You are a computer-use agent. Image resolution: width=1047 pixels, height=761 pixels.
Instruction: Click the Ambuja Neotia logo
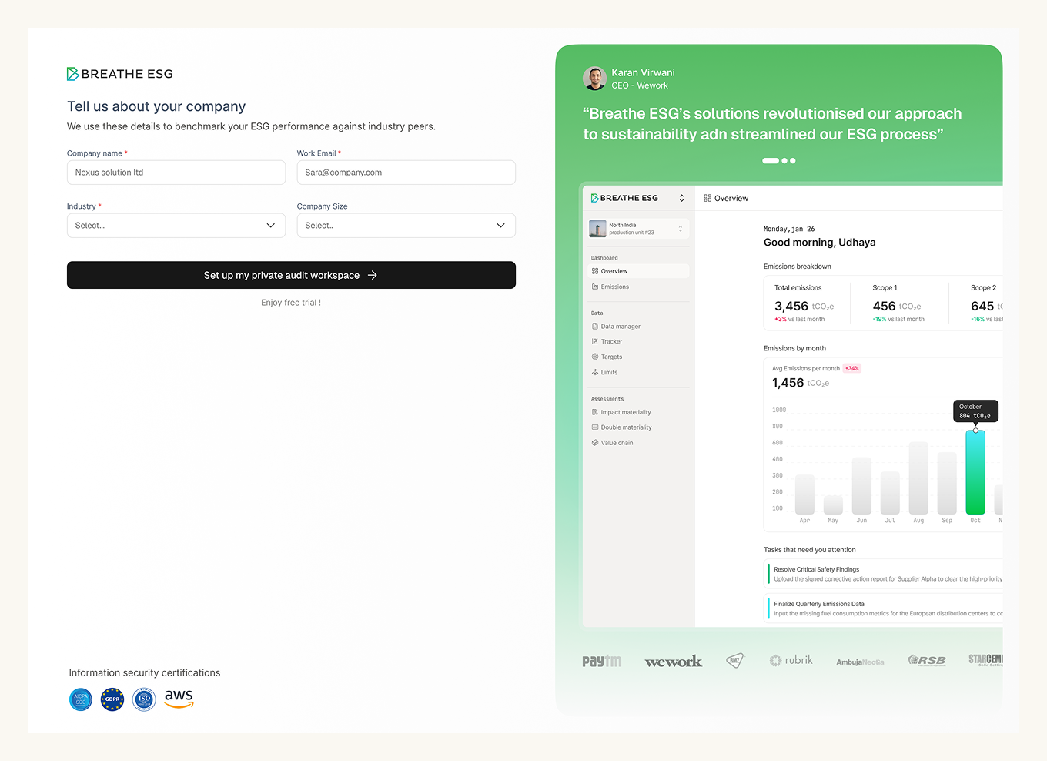(861, 662)
